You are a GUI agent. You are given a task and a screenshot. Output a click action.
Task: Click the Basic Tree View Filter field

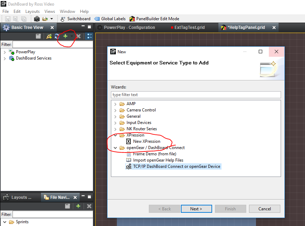click(x=53, y=45)
